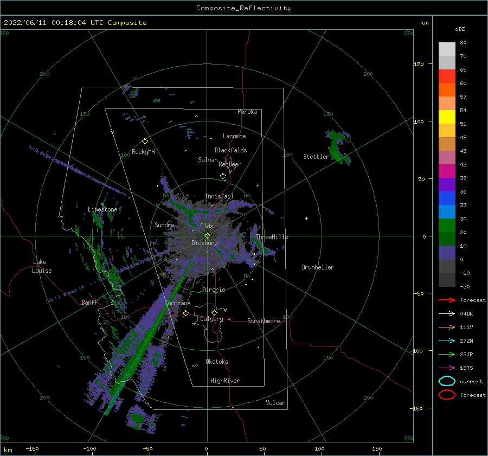Click the yellow diamond marker above Calgary

pyautogui.click(x=214, y=312)
